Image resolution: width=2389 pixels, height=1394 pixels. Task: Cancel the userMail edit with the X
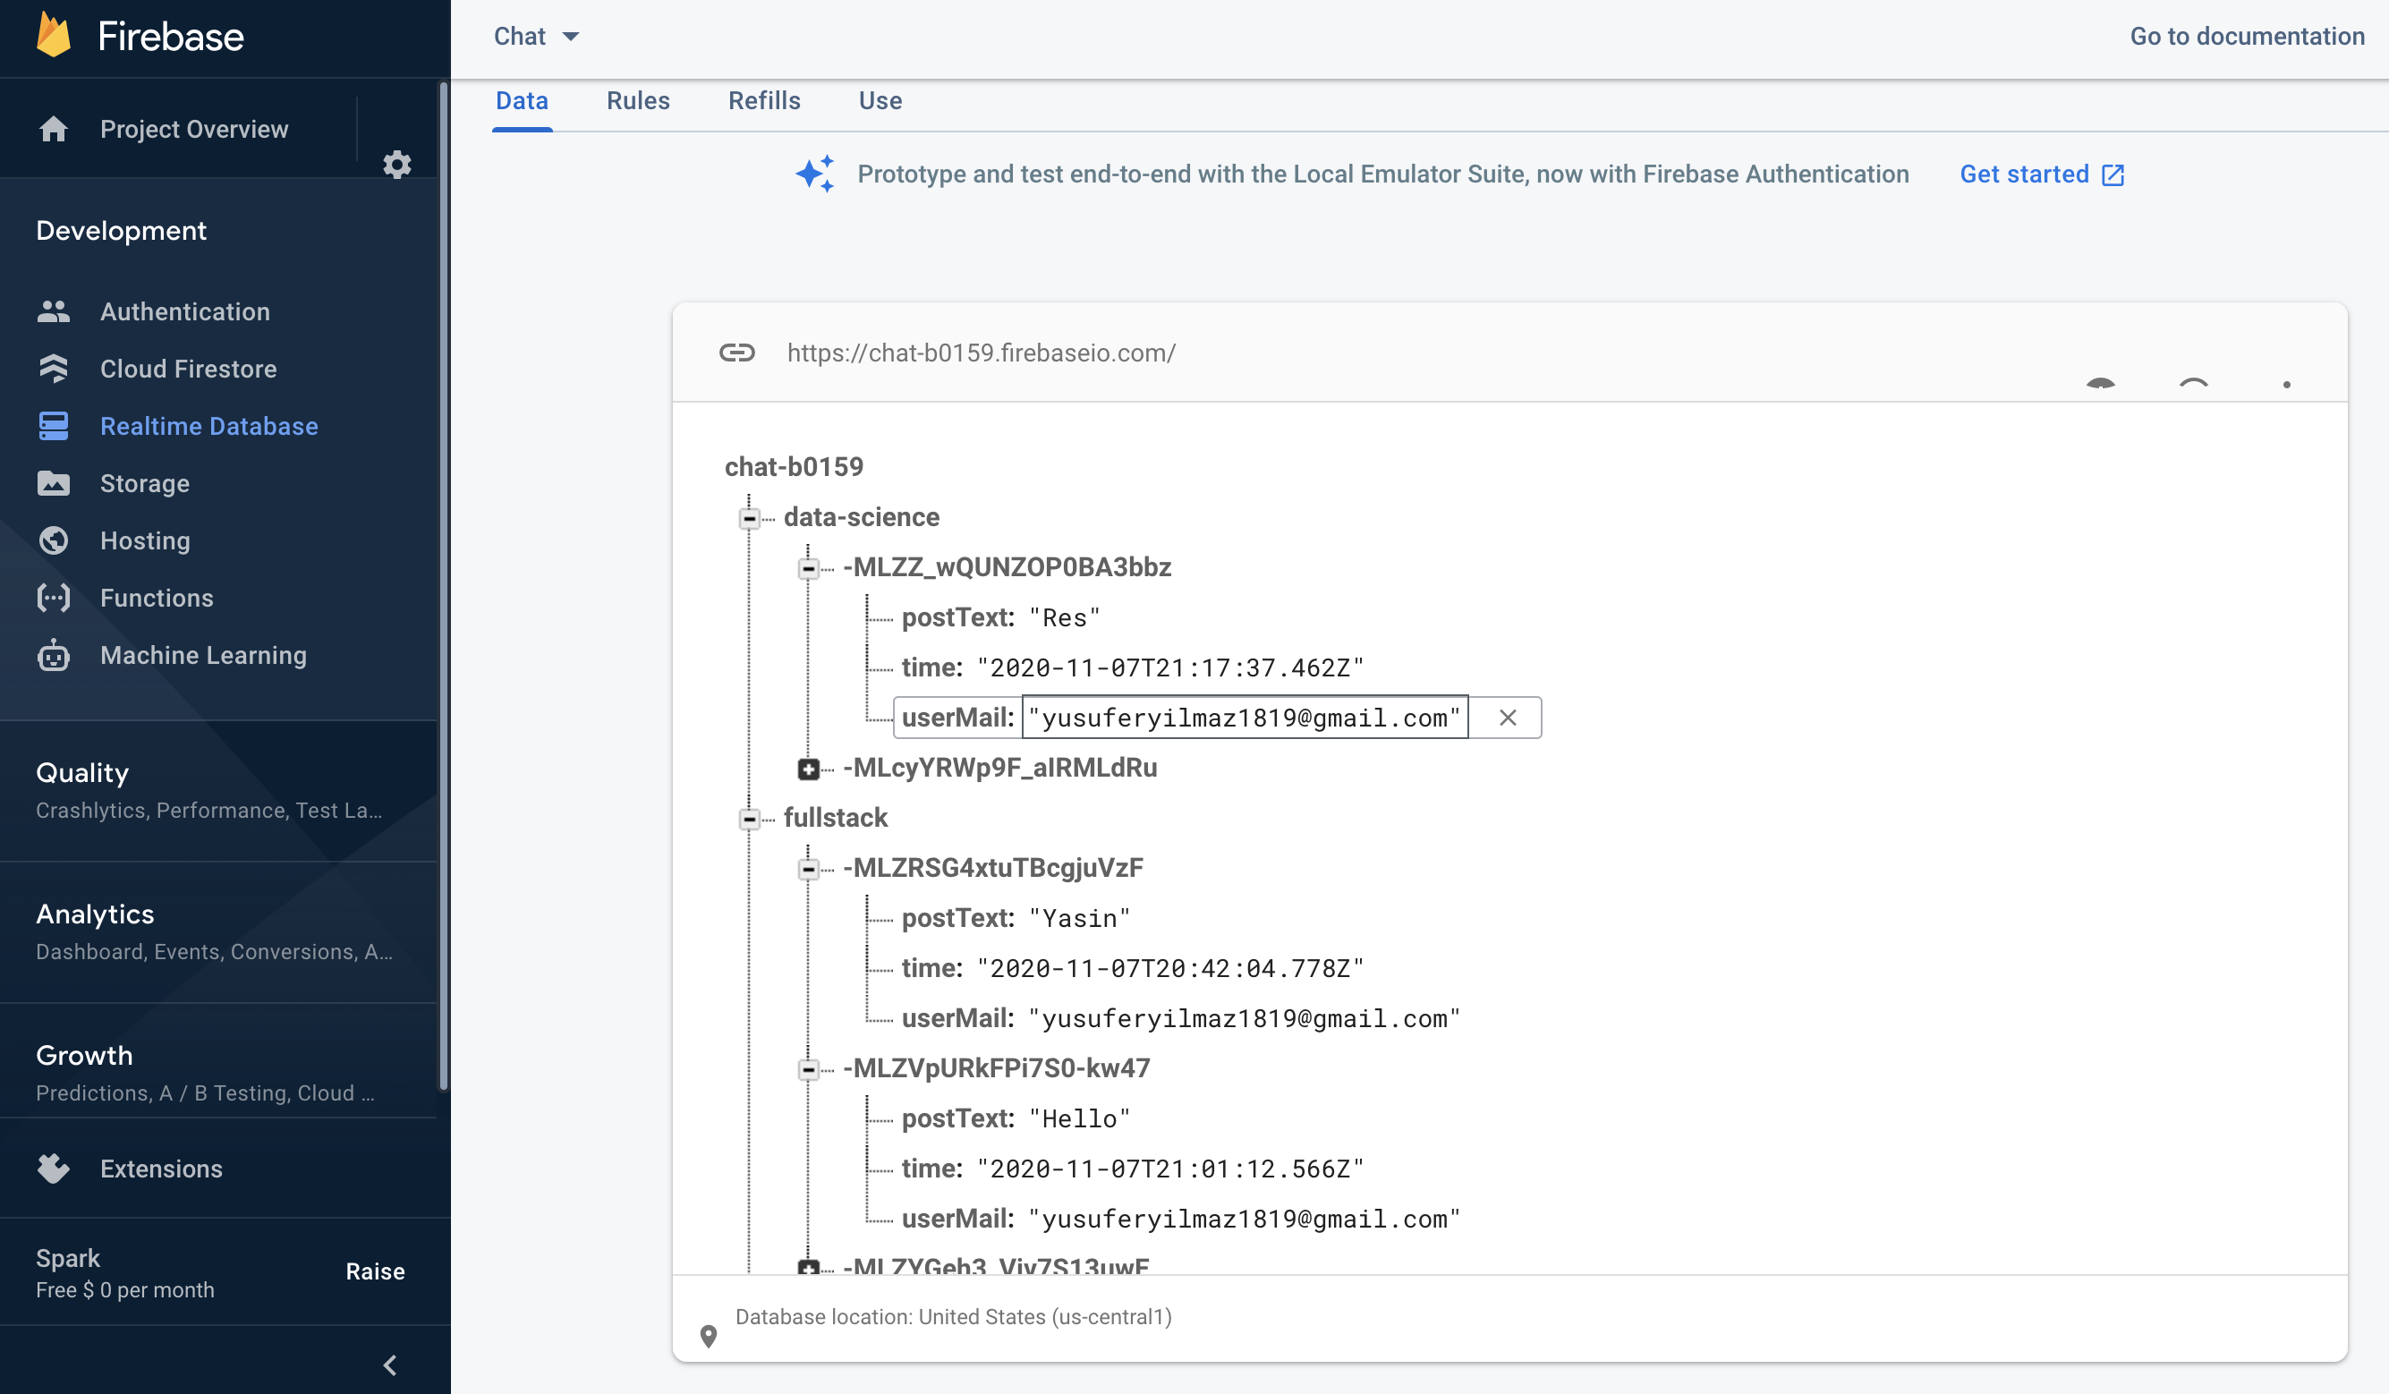pos(1507,718)
